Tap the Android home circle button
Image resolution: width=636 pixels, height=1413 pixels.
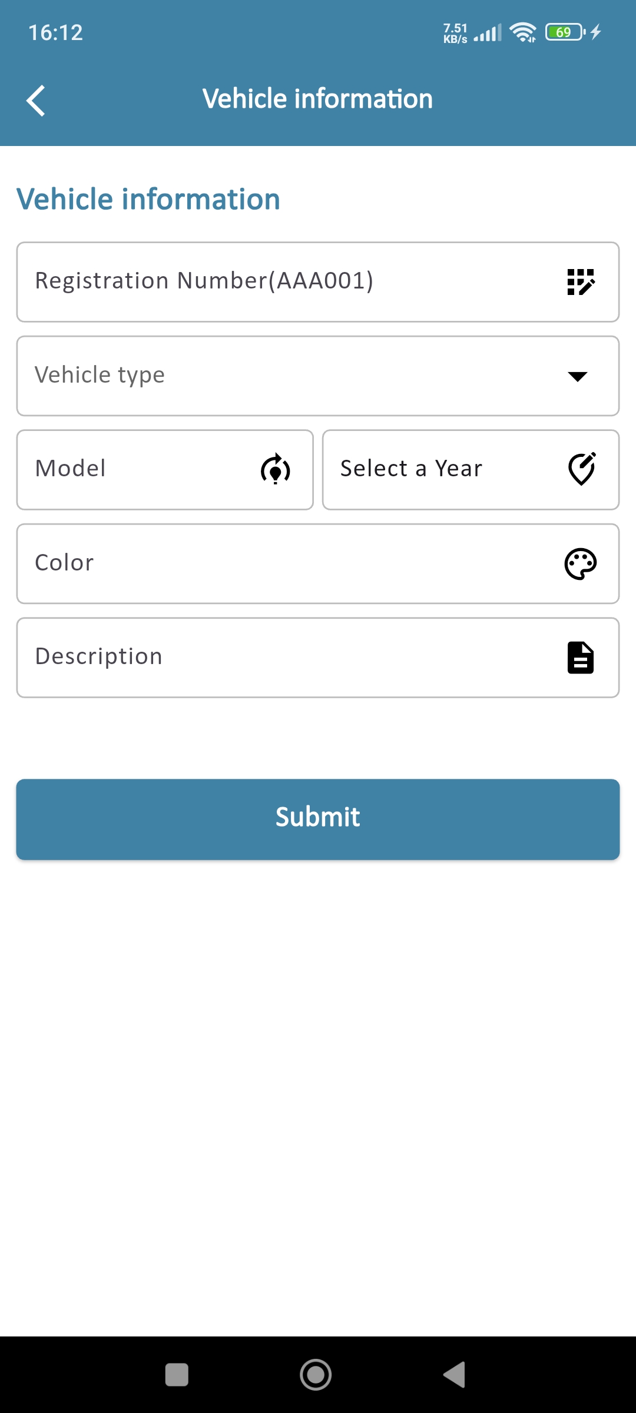tap(316, 1375)
